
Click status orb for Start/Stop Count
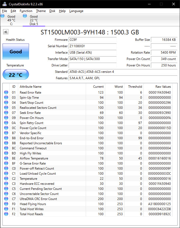pyautogui.click(x=6, y=102)
